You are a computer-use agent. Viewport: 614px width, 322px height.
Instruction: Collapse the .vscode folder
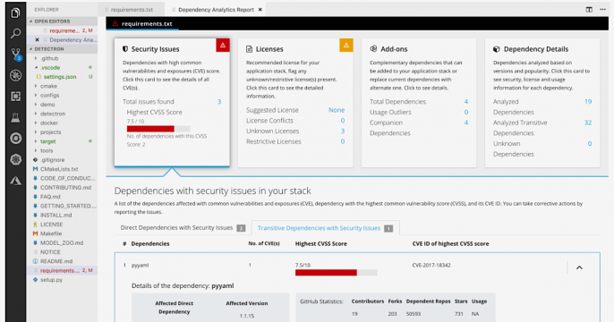pos(36,67)
